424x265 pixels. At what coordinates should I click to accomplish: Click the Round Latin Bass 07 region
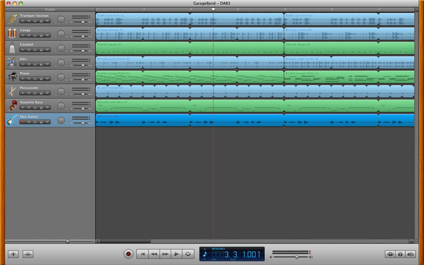point(142,106)
